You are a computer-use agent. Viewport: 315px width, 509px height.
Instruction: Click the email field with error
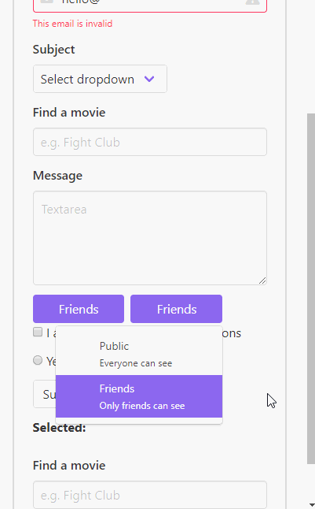[150, 5]
